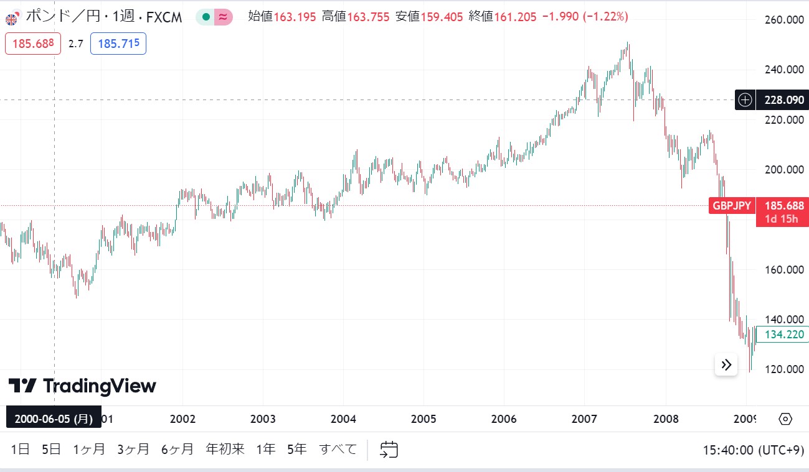Click the ポンド/円・1週・FXCM symbol title
The width and height of the screenshot is (809, 472).
(x=104, y=17)
